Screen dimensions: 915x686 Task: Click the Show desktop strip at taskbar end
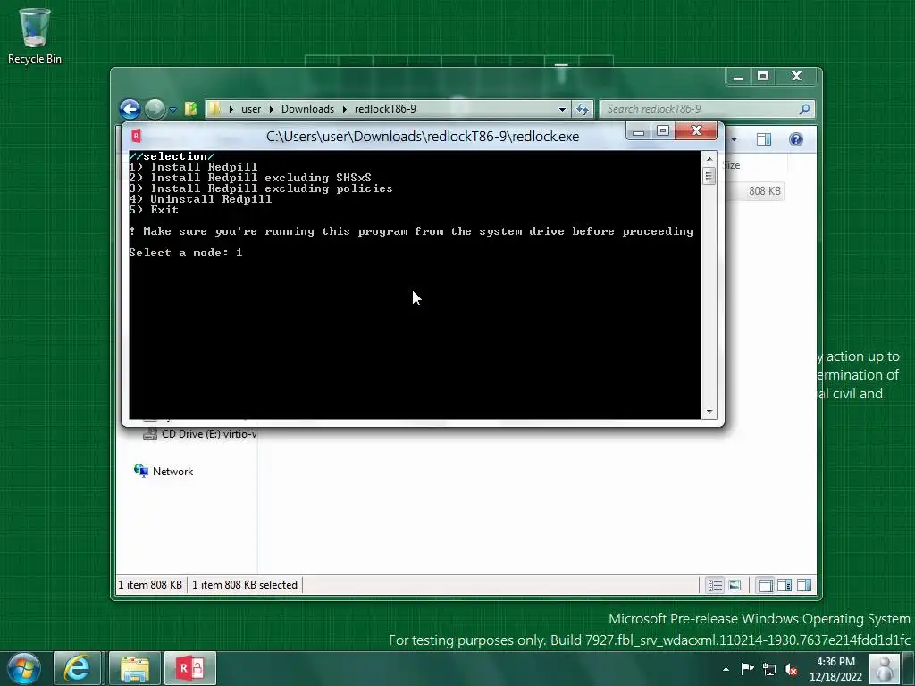point(910,668)
